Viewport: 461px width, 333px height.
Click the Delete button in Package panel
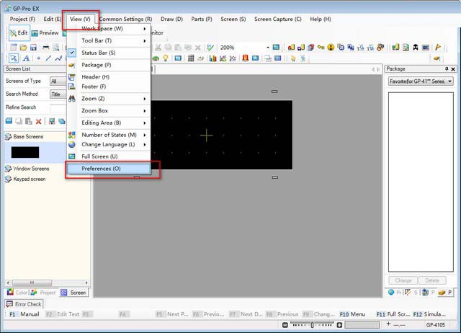(432, 280)
